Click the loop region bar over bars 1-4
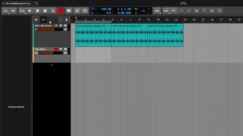Image resolution: width=243 pixels, height=136 pixels. tap(93, 22)
